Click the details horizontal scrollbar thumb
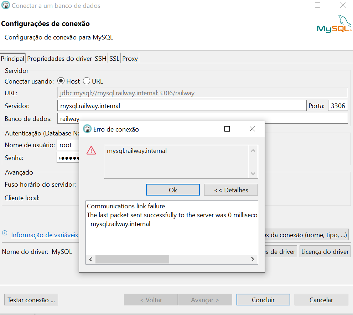The width and height of the screenshot is (353, 315). (133, 259)
